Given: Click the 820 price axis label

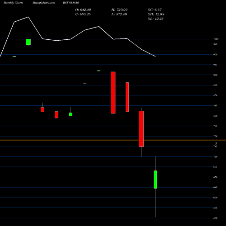Looking at the screenshot, I should point(216,116).
